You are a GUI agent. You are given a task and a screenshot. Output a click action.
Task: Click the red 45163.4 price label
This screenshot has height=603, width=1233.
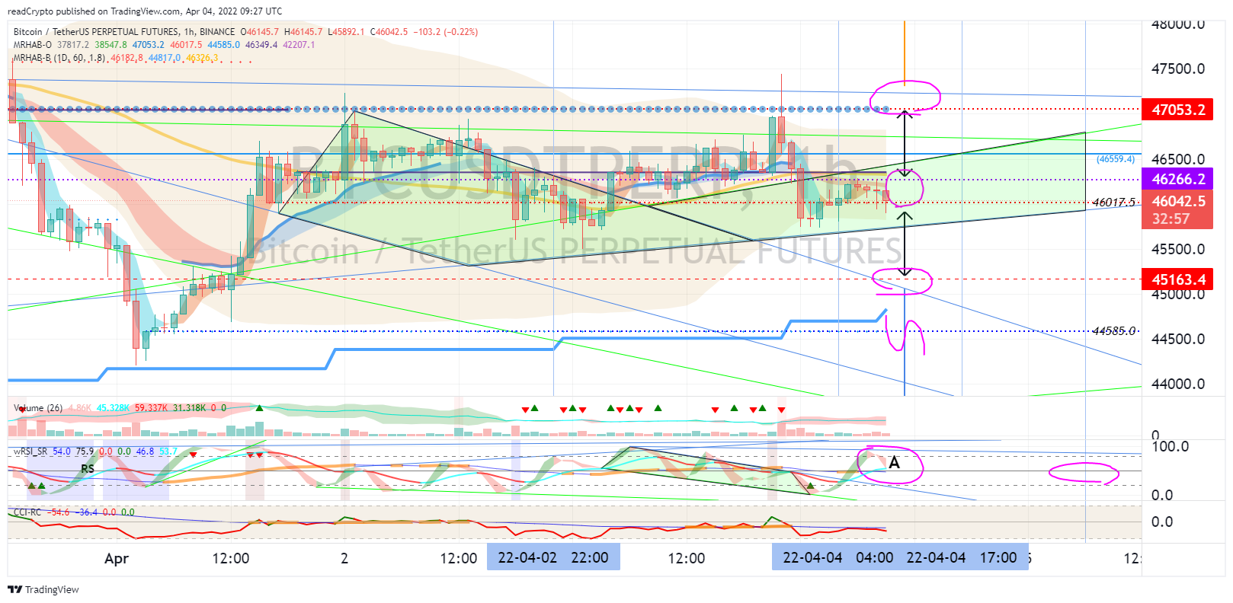1177,279
